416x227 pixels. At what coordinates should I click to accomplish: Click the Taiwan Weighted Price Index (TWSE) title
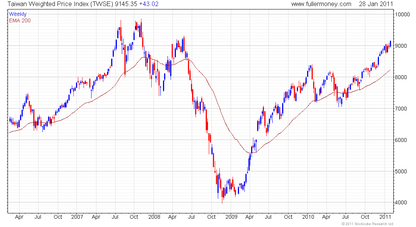[61, 4]
